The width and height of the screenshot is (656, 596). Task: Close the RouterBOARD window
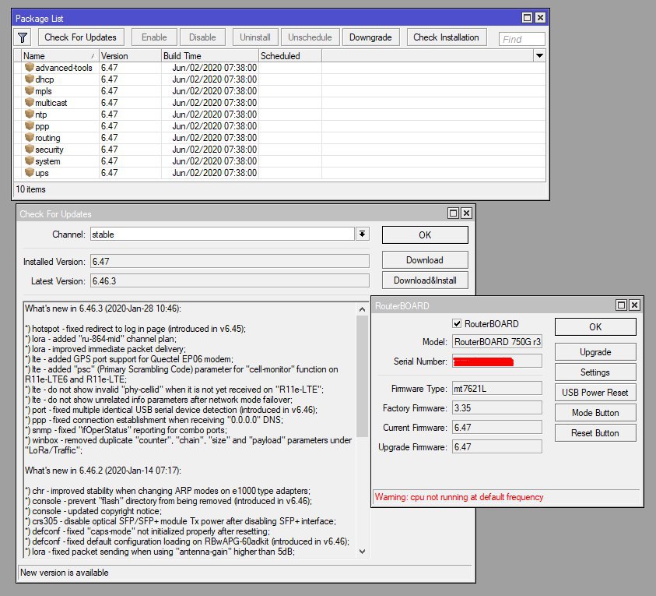point(634,305)
